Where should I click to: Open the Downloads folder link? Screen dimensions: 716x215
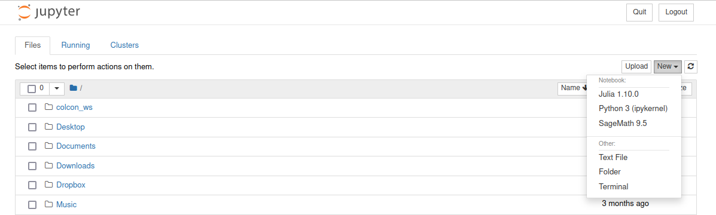pyautogui.click(x=75, y=165)
